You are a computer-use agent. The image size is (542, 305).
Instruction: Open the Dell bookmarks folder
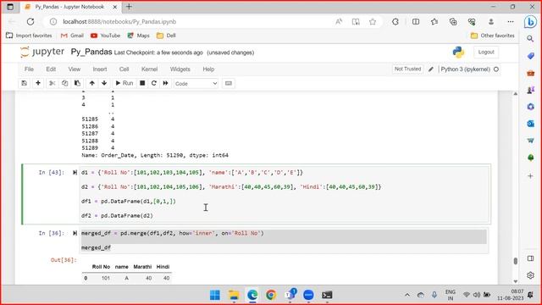[166, 36]
